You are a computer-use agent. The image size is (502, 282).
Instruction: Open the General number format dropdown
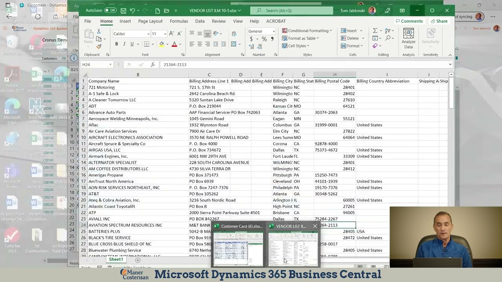coord(273,31)
